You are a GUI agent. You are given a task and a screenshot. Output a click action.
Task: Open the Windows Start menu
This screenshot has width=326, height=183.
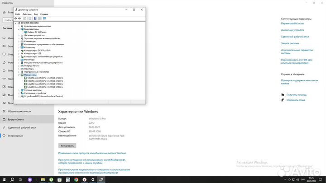coord(3,179)
